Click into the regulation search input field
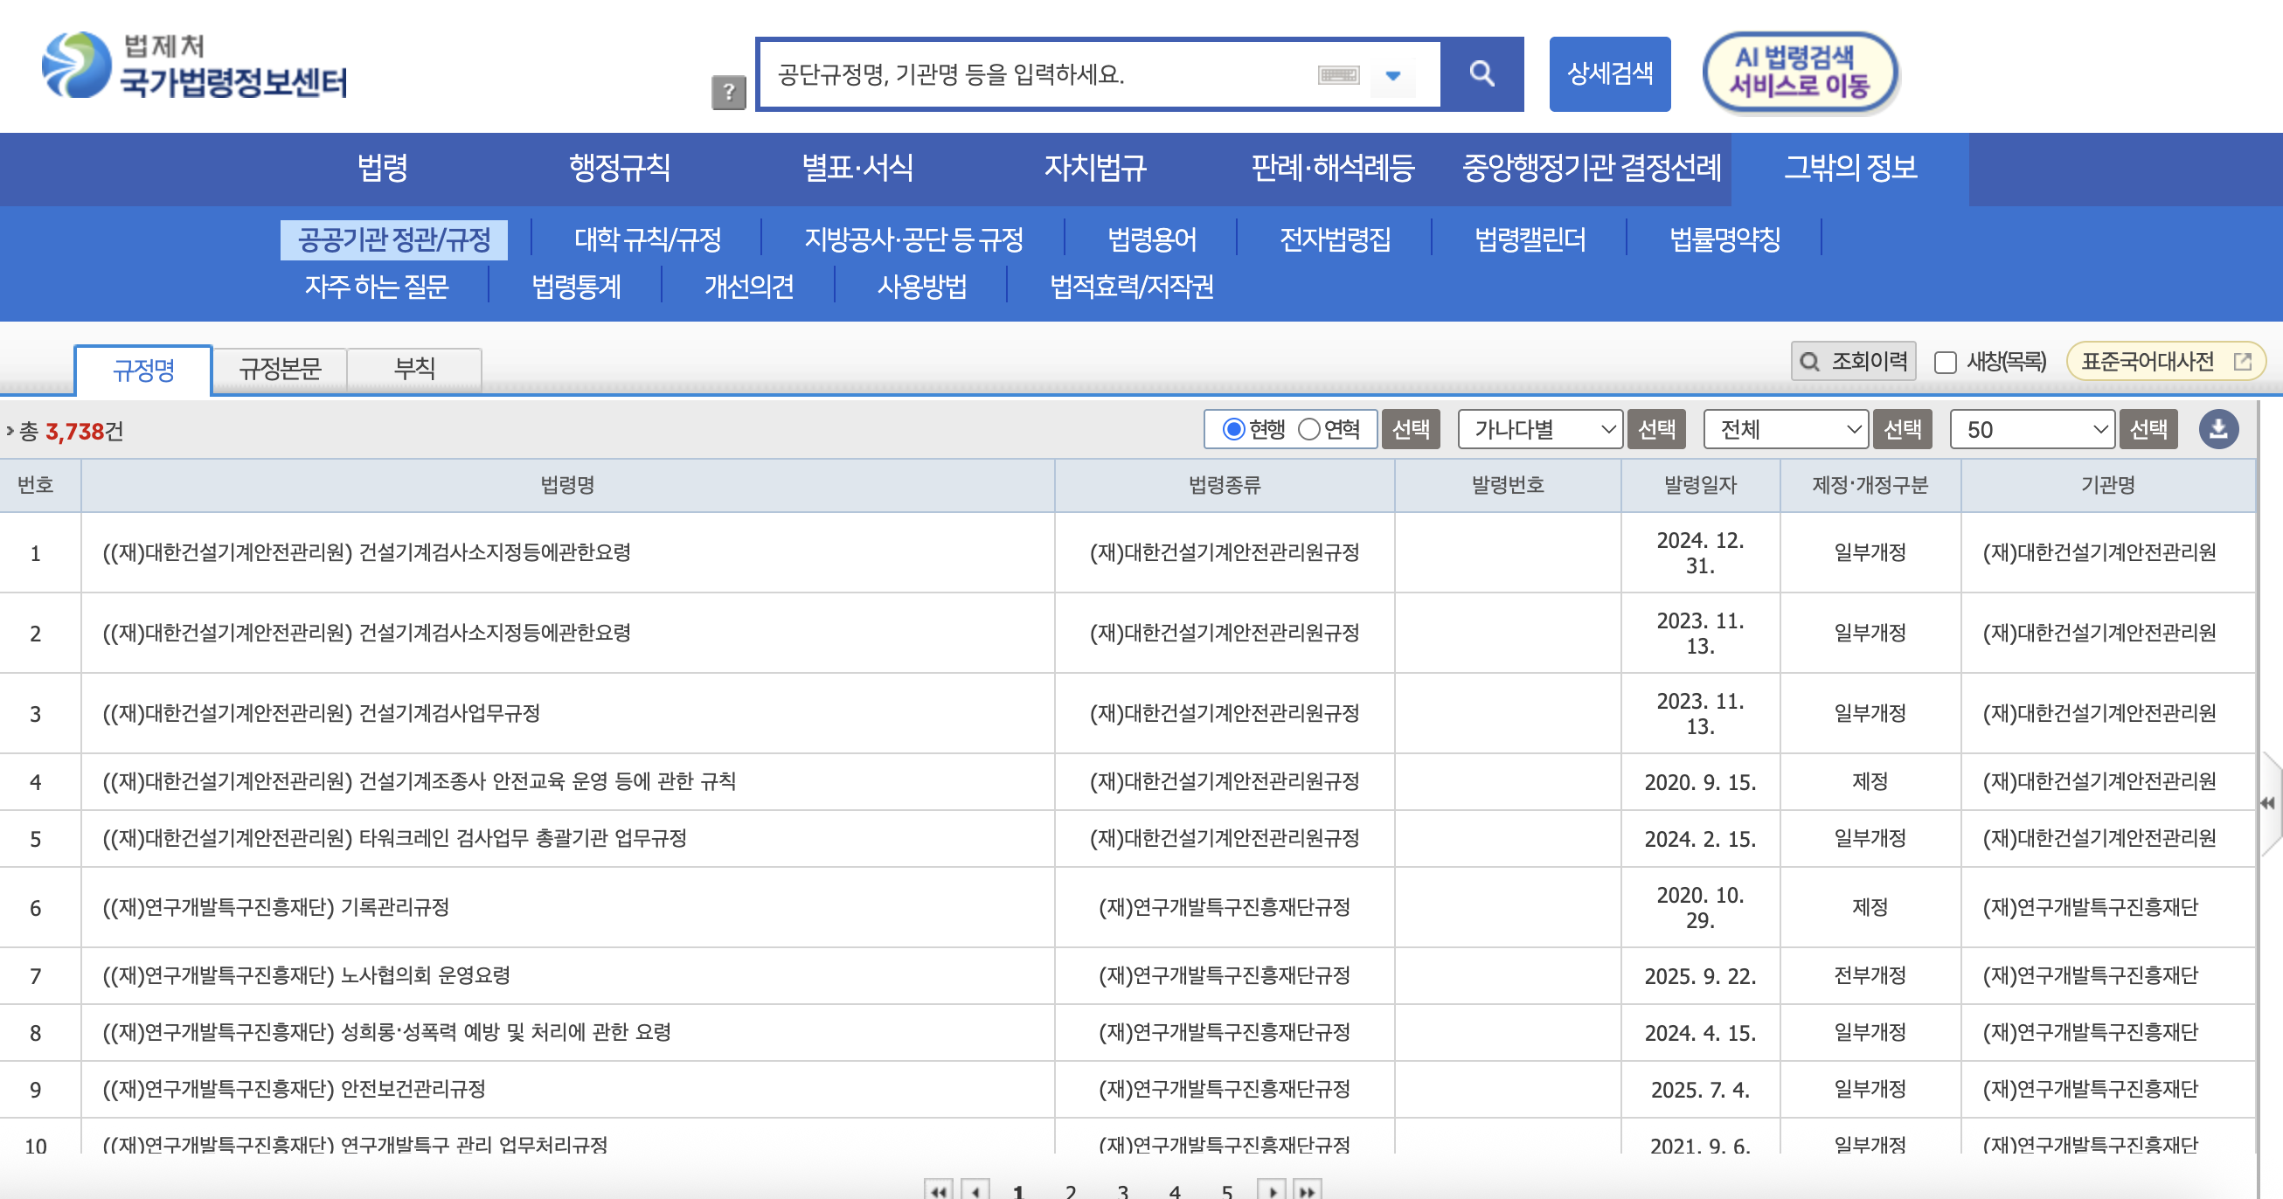Image resolution: width=2283 pixels, height=1199 pixels. 1037,75
